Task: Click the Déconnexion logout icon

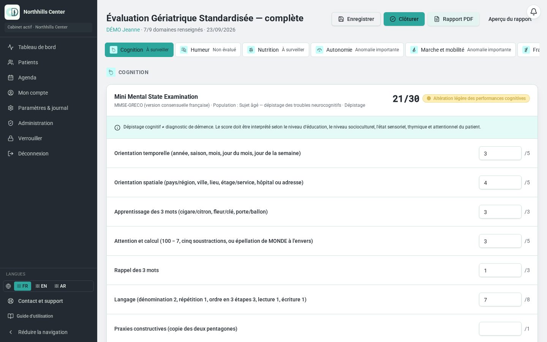Action: click(11, 154)
